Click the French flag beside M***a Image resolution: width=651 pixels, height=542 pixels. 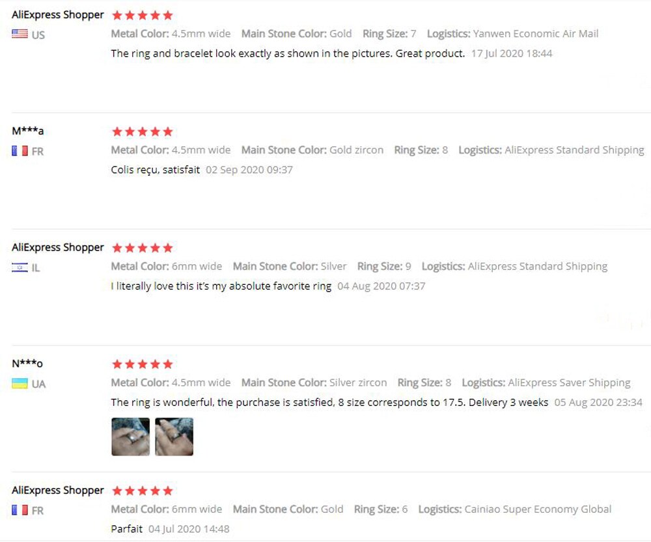point(20,150)
